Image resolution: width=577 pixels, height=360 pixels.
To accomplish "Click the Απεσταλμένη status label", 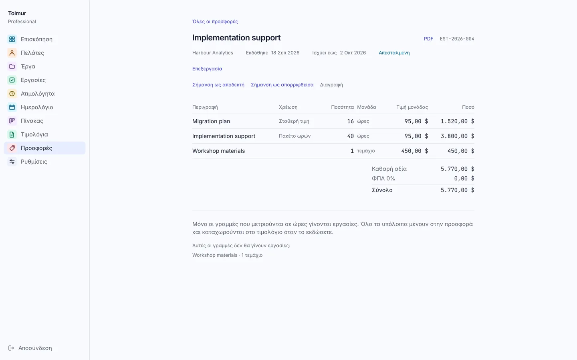I will point(394,53).
